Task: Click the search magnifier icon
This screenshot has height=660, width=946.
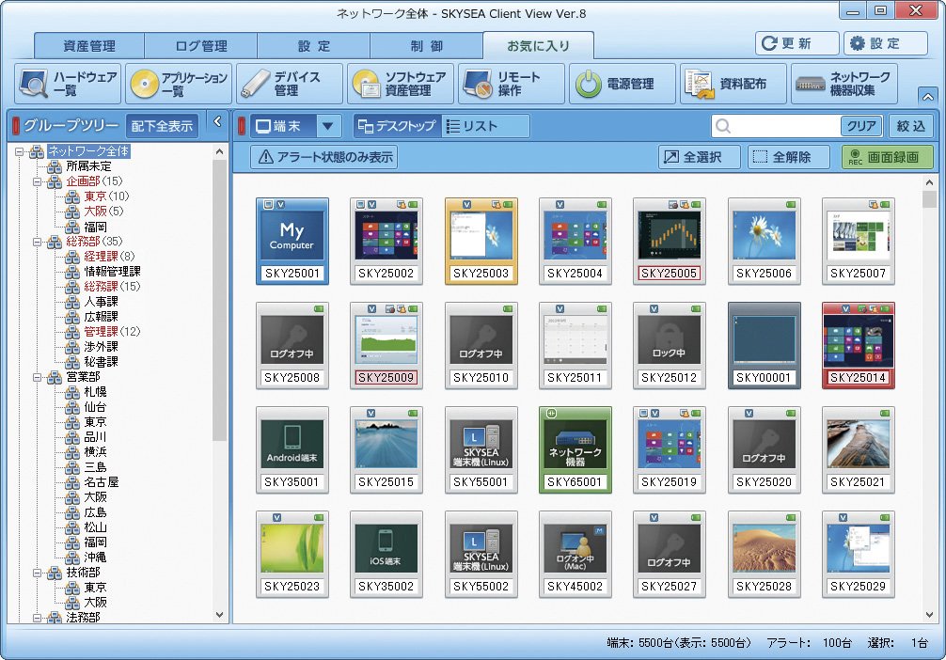Action: pyautogui.click(x=723, y=126)
